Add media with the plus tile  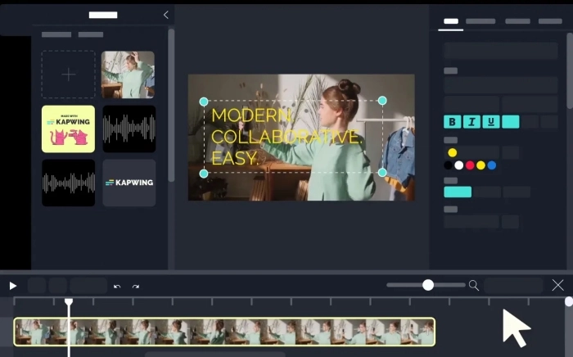click(x=68, y=75)
